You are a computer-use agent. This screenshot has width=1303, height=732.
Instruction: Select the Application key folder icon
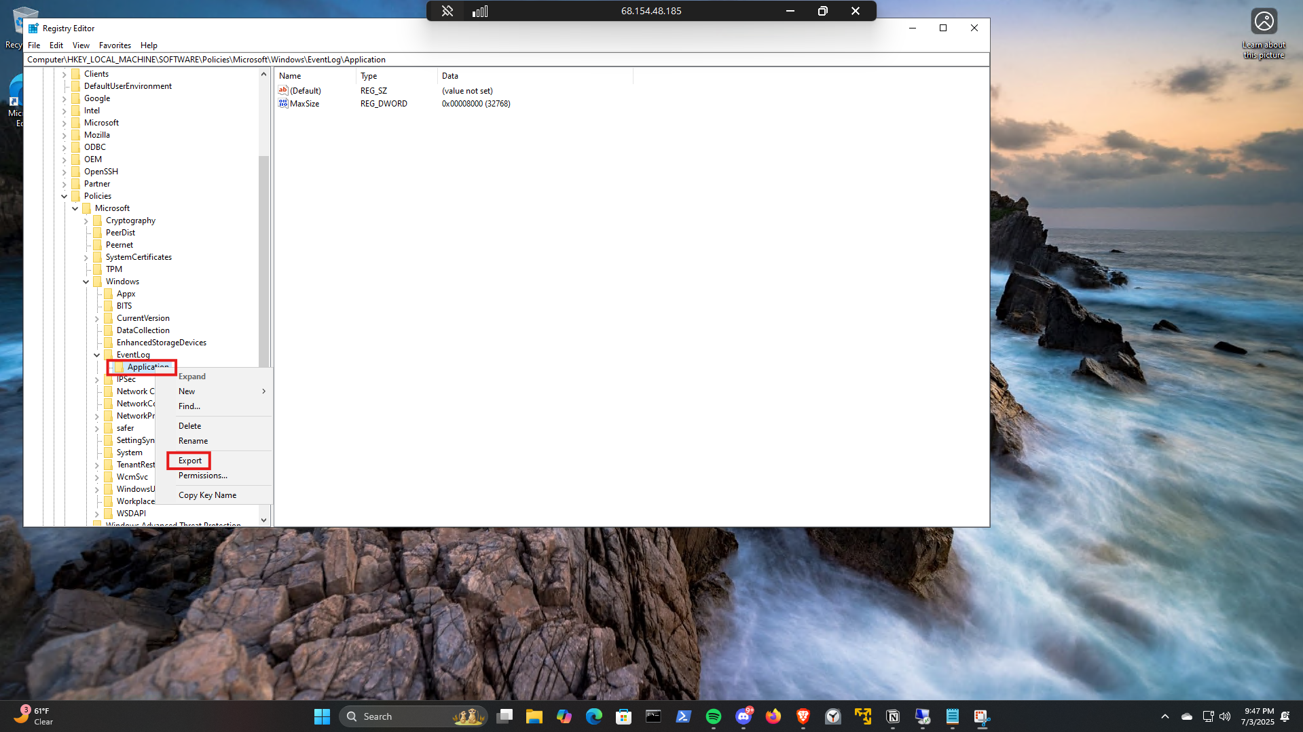point(120,367)
